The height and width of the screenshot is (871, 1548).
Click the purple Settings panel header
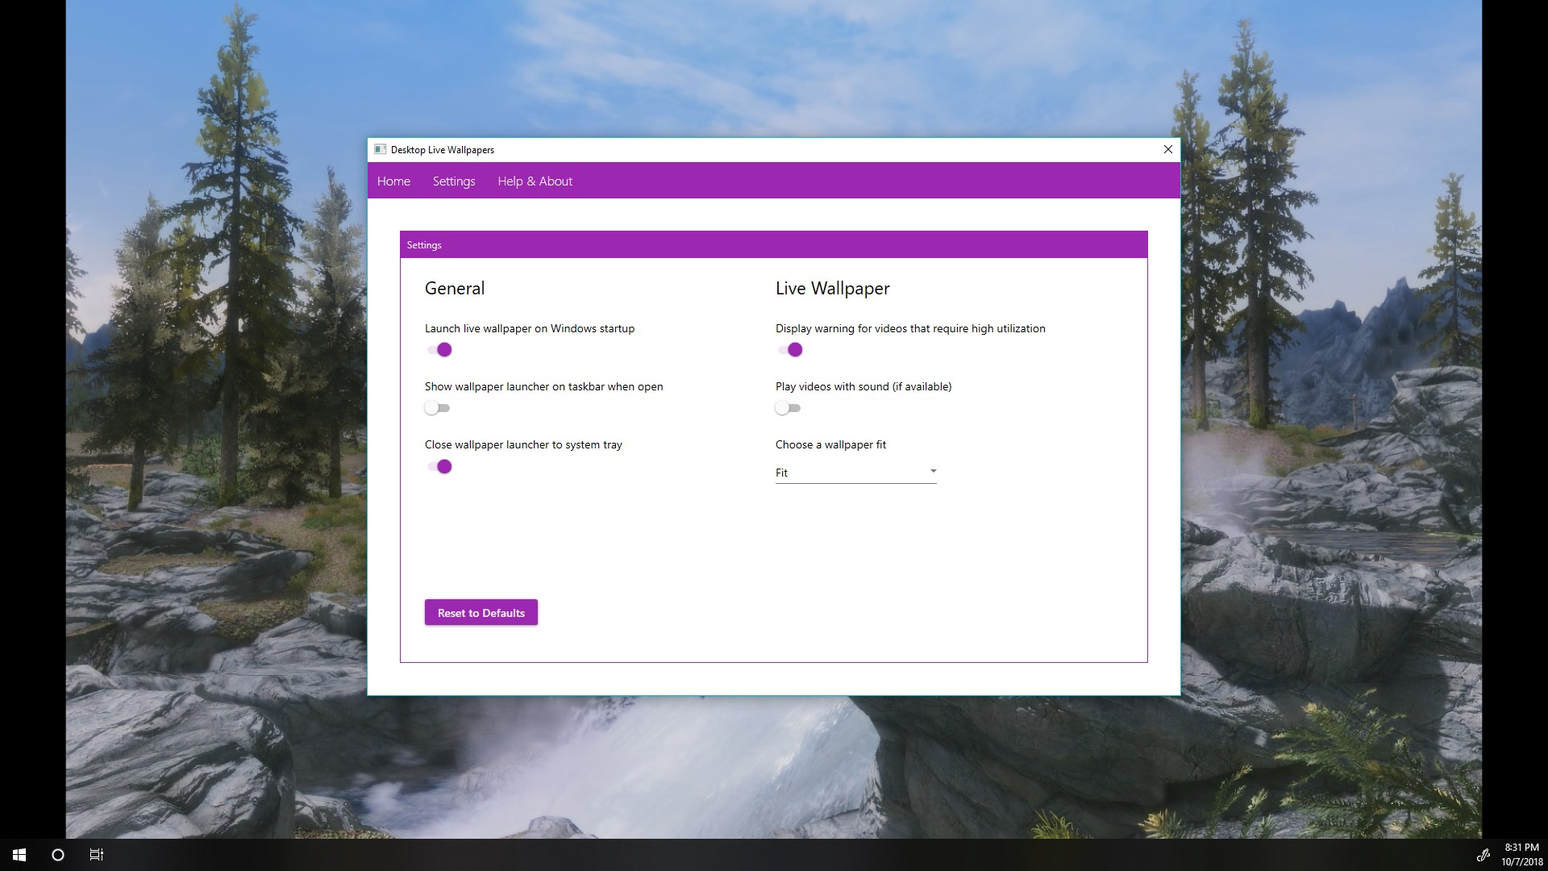point(773,244)
